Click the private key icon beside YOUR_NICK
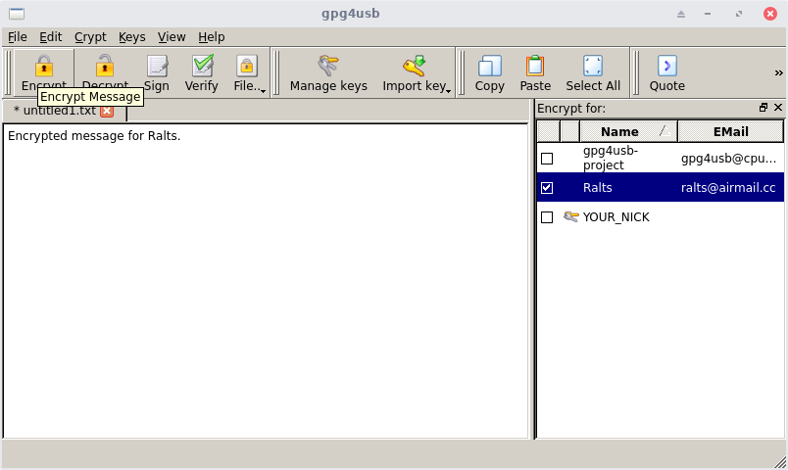This screenshot has height=470, width=788. click(x=570, y=216)
